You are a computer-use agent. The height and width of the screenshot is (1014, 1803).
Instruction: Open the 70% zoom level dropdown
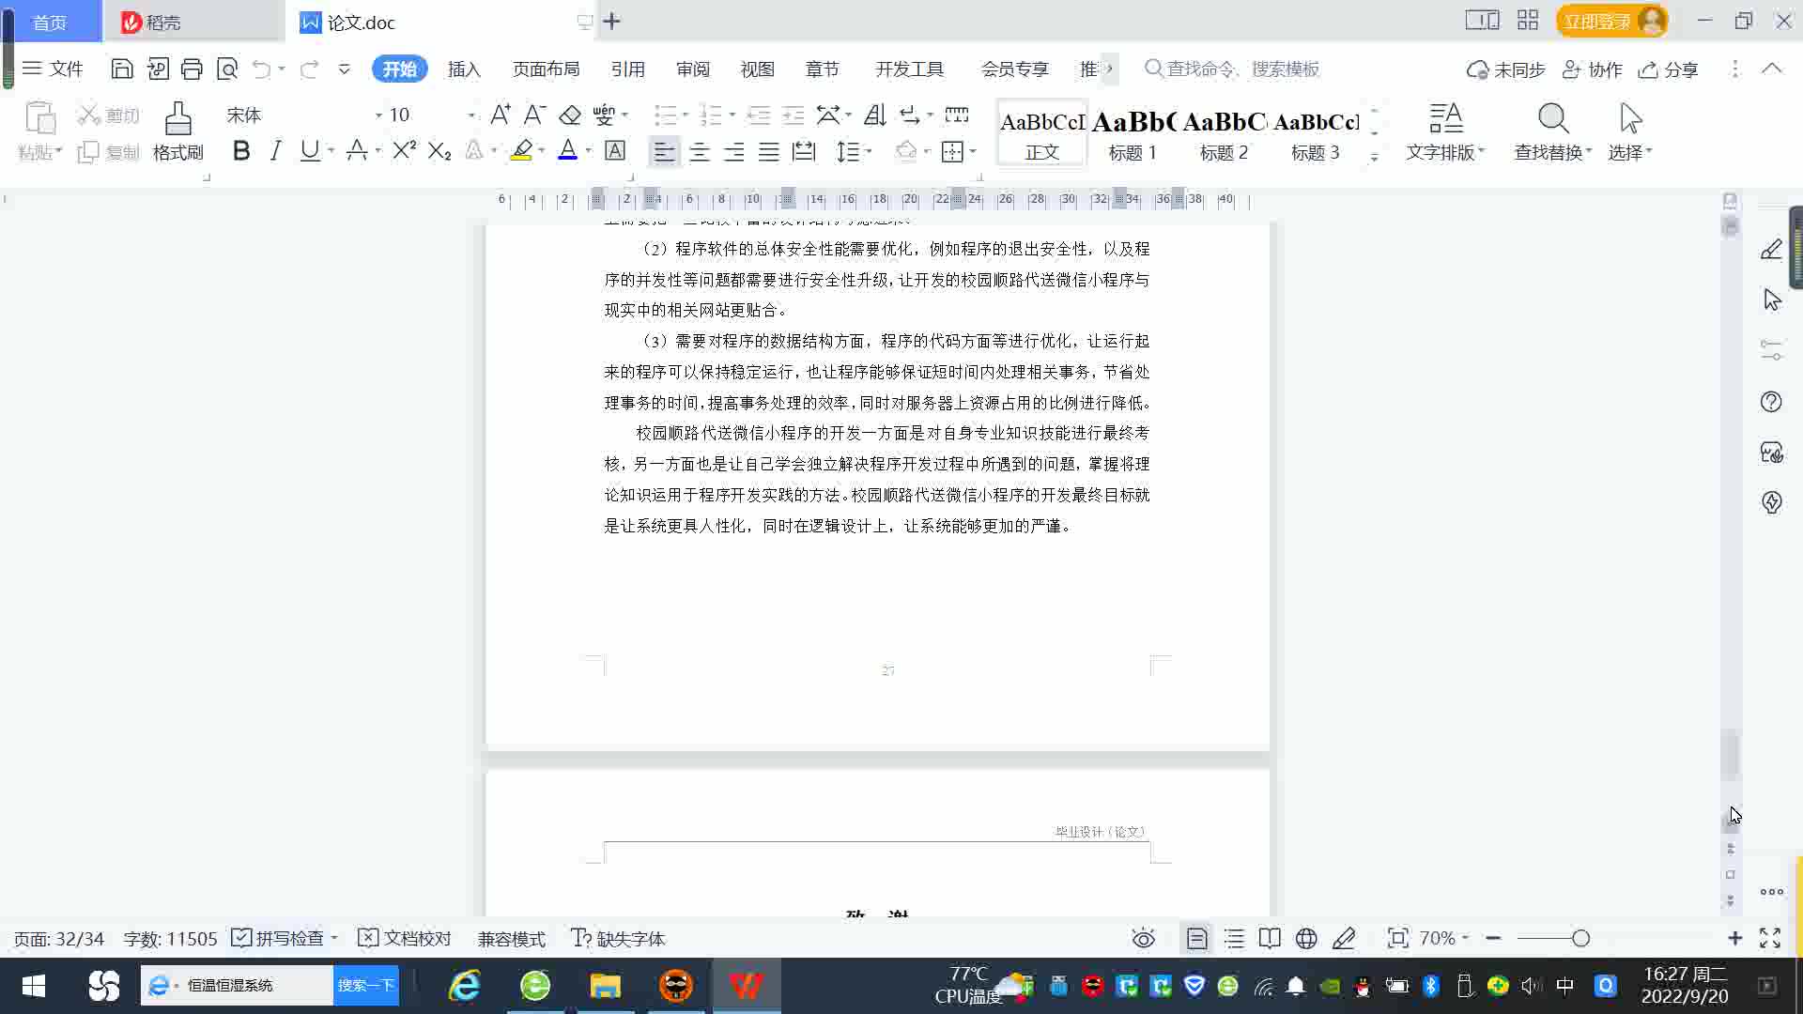pyautogui.click(x=1444, y=938)
